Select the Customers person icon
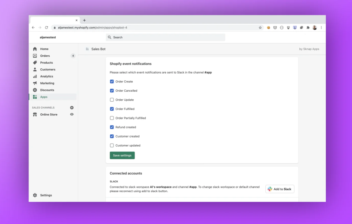The image size is (352, 224). coord(35,69)
